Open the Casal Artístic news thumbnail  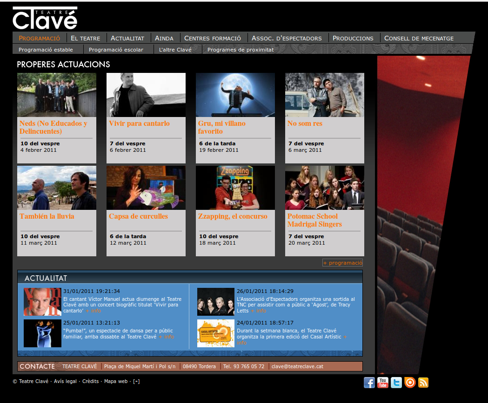tap(216, 333)
